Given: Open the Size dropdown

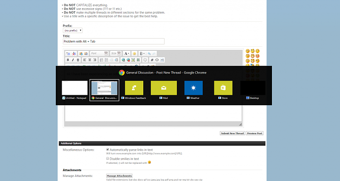Looking at the screenshot, I should tap(116, 54).
